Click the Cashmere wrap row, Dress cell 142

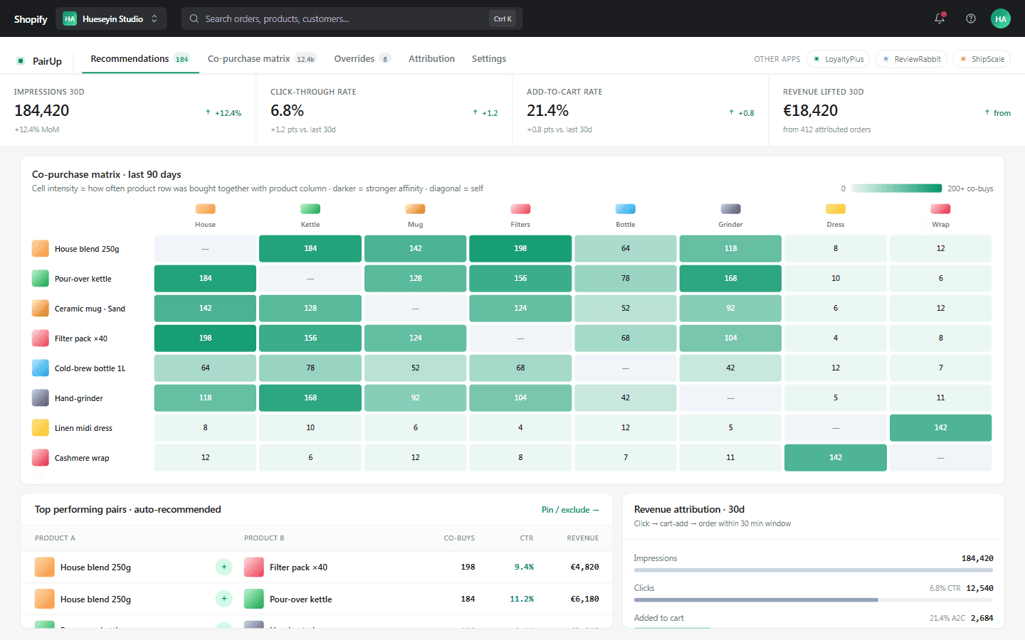click(x=836, y=458)
